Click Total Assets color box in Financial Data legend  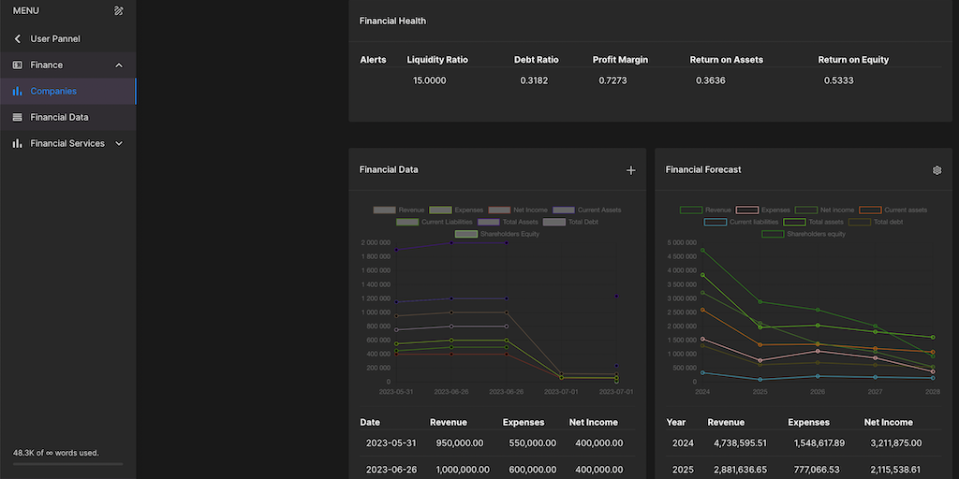coord(488,223)
